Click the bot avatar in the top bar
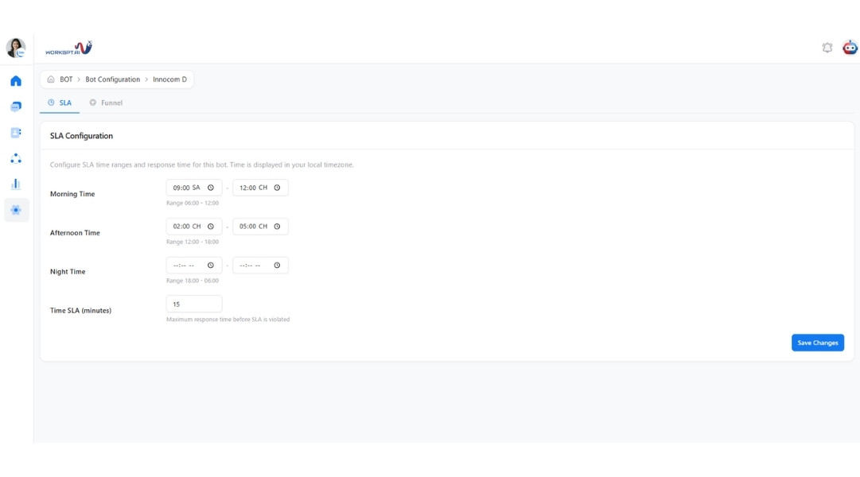The image size is (860, 477). point(850,47)
